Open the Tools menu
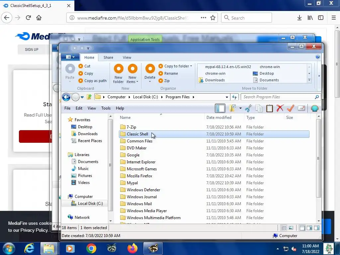The width and height of the screenshot is (340, 255). (106, 108)
